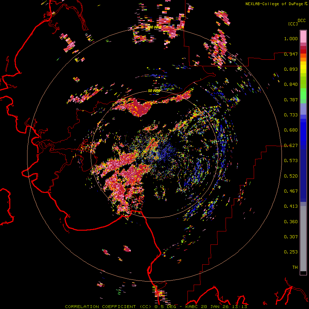Click the KABC radar site identifier

coord(192,307)
